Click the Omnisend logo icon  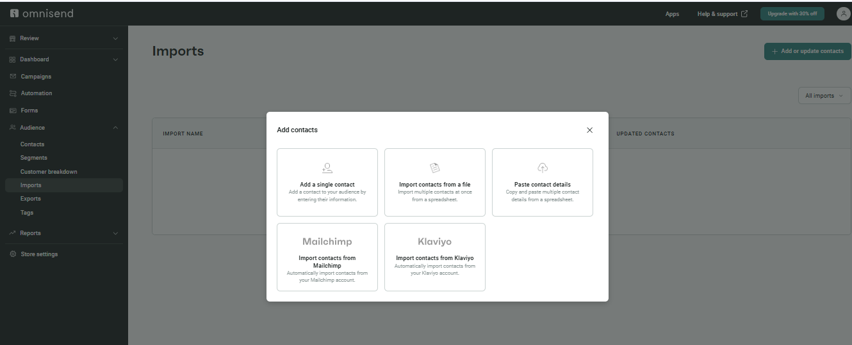click(14, 13)
